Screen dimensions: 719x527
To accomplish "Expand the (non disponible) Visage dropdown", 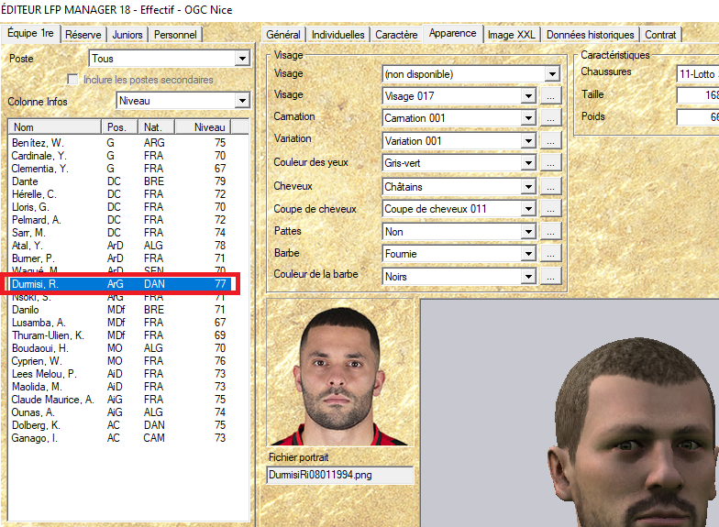I will (552, 74).
